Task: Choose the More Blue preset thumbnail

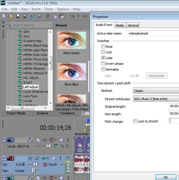Action: (x=72, y=72)
